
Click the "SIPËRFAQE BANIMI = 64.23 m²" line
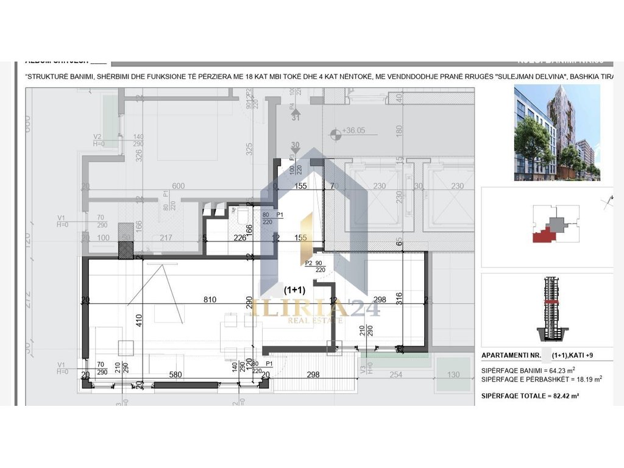[x=528, y=370]
